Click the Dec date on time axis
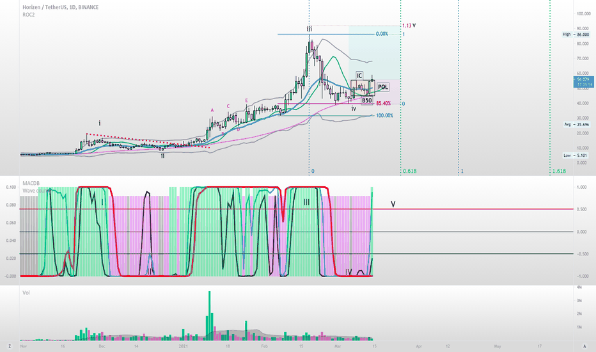This screenshot has height=352, width=596. [102, 346]
